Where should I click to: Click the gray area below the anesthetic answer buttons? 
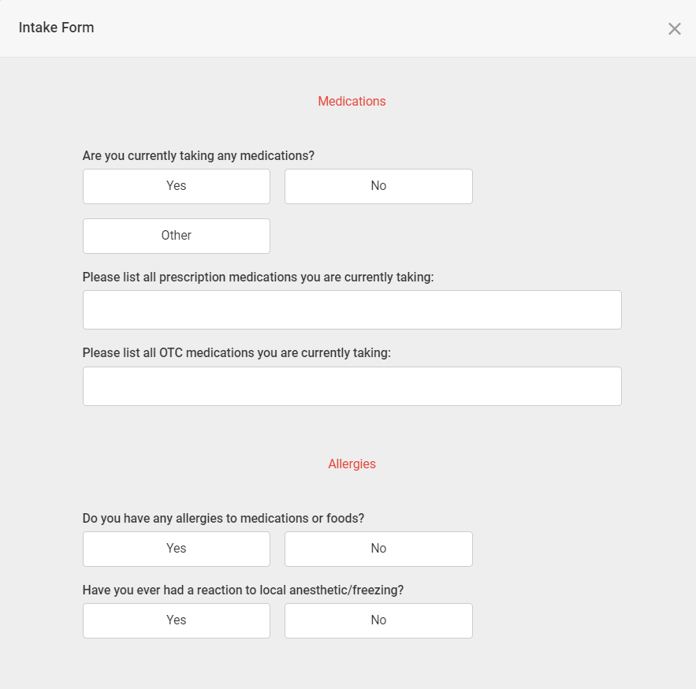(348, 665)
